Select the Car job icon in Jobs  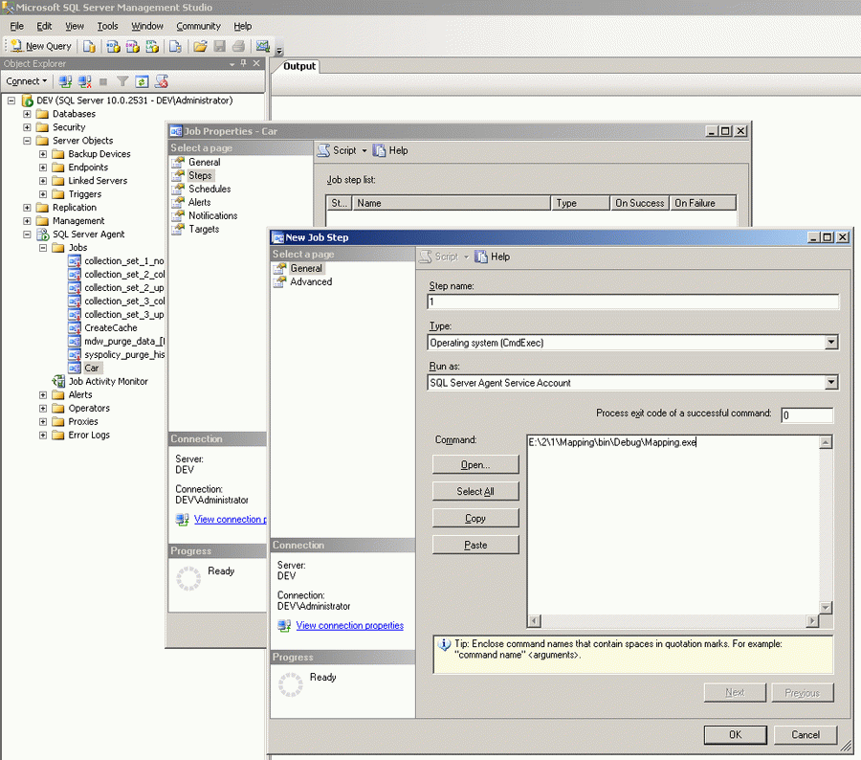[x=74, y=369]
